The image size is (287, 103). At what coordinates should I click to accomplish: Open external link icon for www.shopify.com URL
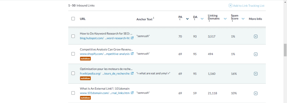(x=132, y=54)
